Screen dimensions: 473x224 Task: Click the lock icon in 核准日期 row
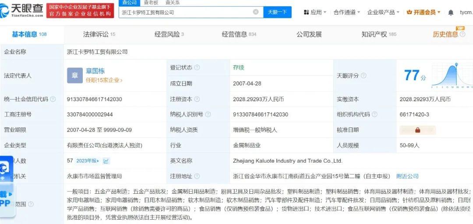(x=417, y=130)
